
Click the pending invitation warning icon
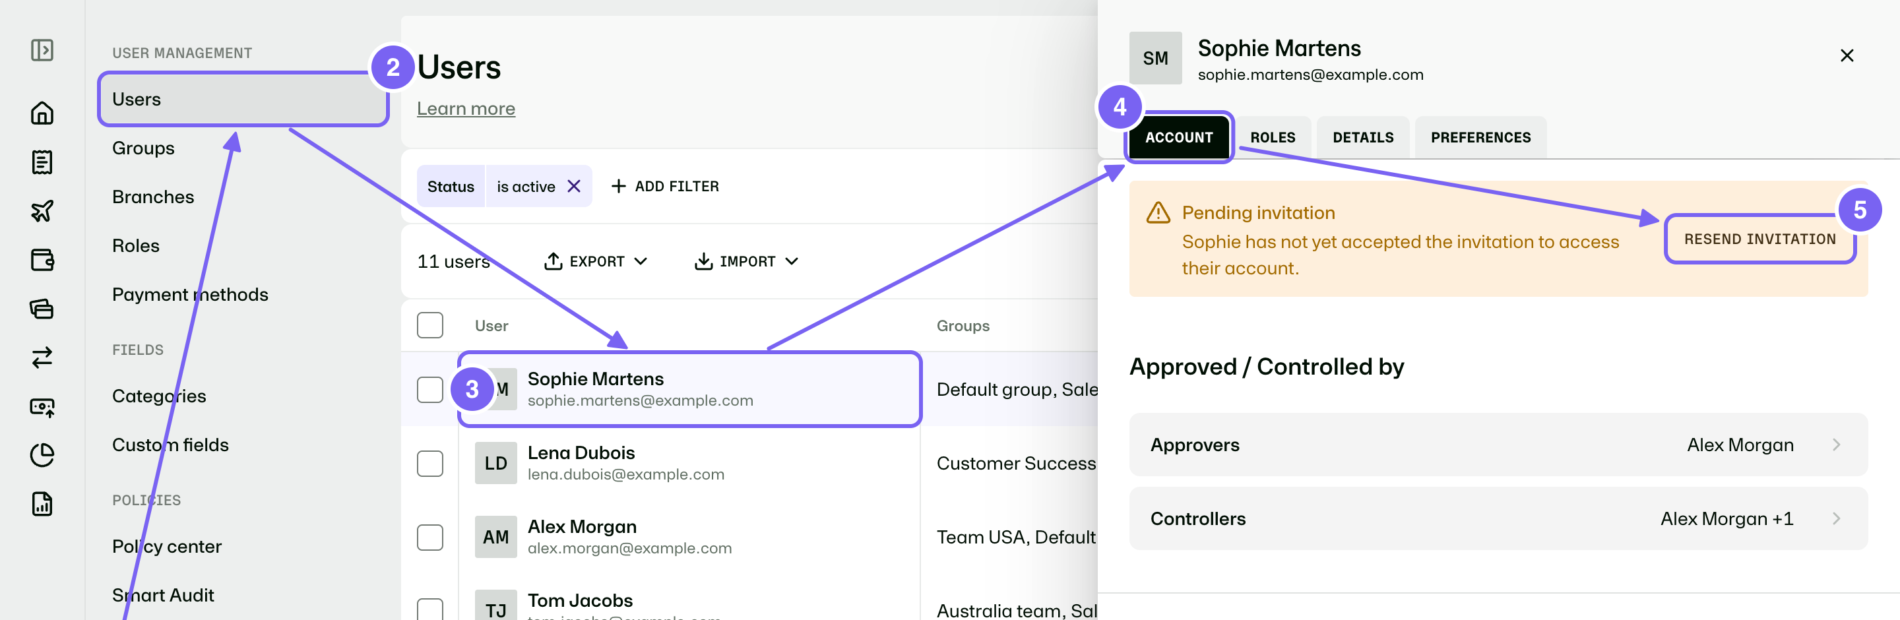1158,212
